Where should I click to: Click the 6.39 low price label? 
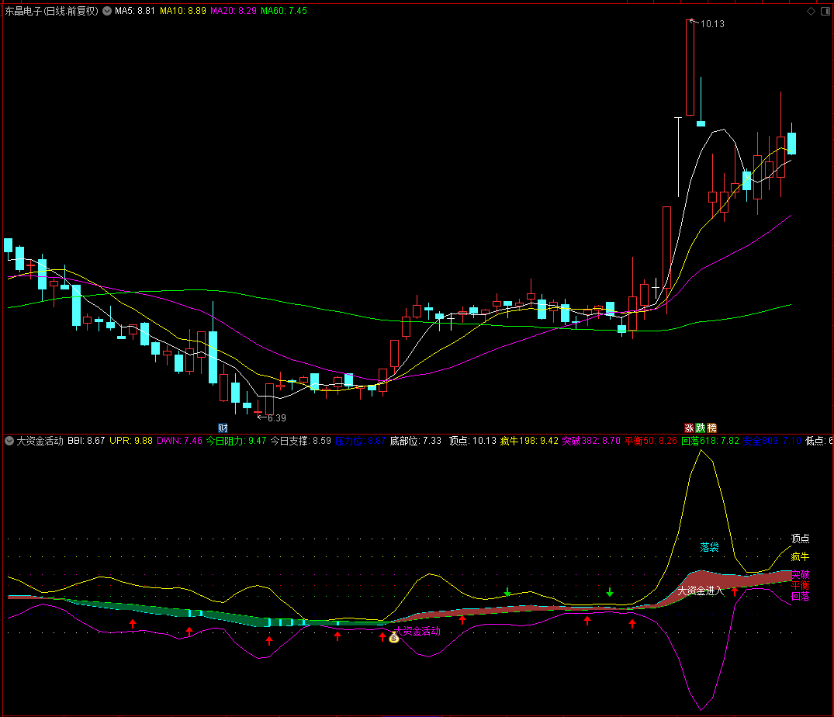pos(277,418)
